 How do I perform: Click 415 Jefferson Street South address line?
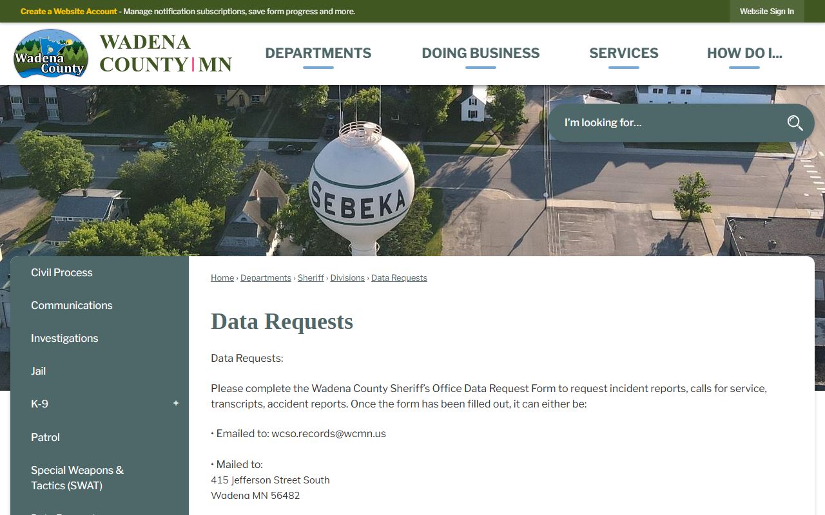coord(270,480)
